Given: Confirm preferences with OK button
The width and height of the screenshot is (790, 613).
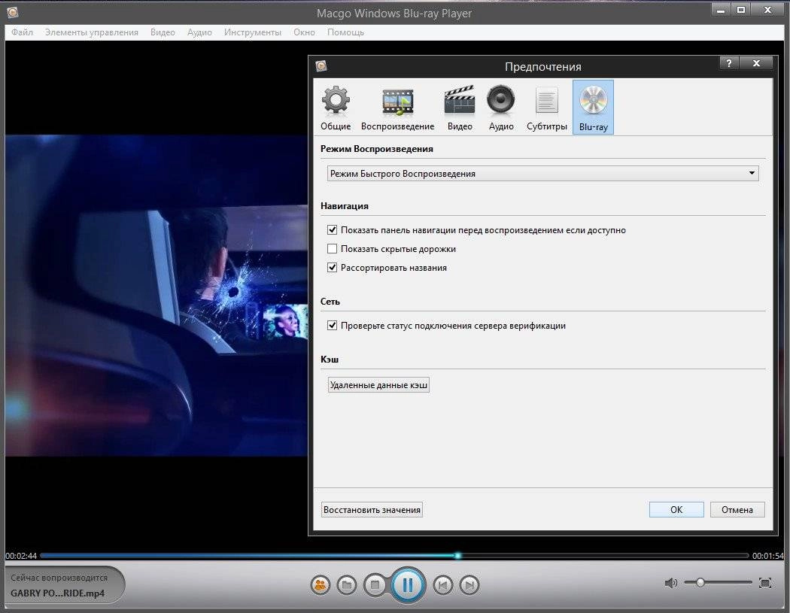Looking at the screenshot, I should [676, 510].
